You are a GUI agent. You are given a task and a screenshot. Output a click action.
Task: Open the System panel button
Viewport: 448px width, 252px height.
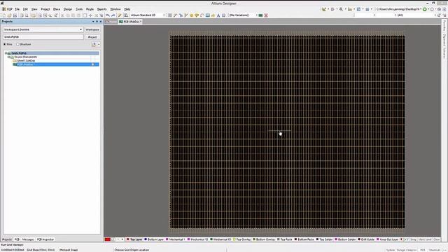pyautogui.click(x=391, y=250)
